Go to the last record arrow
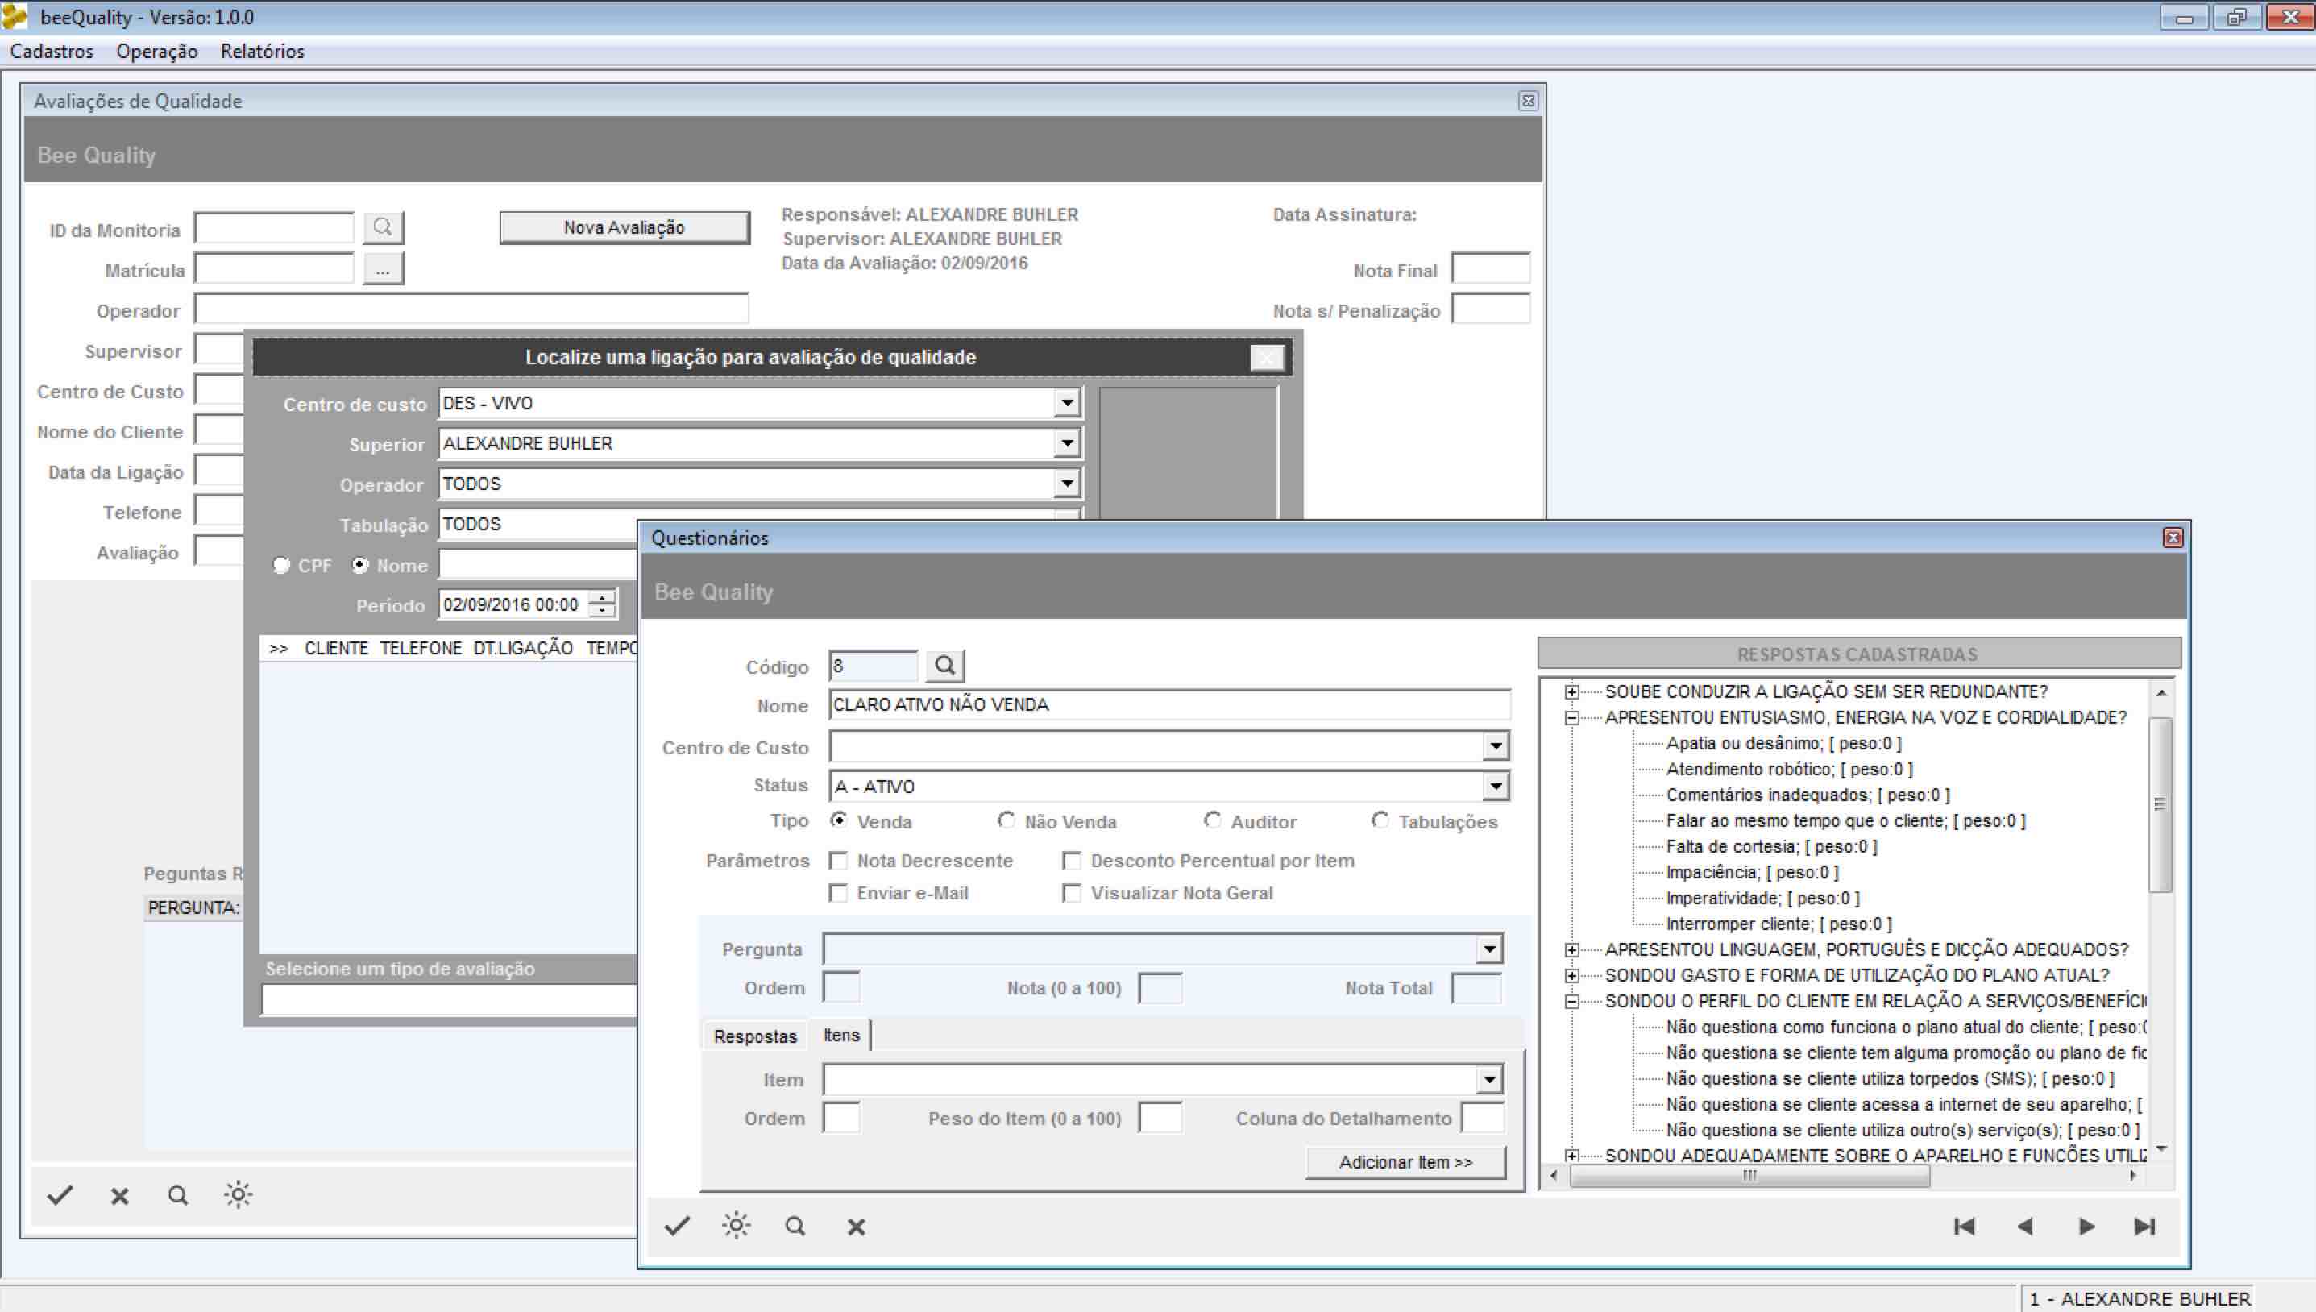 pos(2145,1227)
